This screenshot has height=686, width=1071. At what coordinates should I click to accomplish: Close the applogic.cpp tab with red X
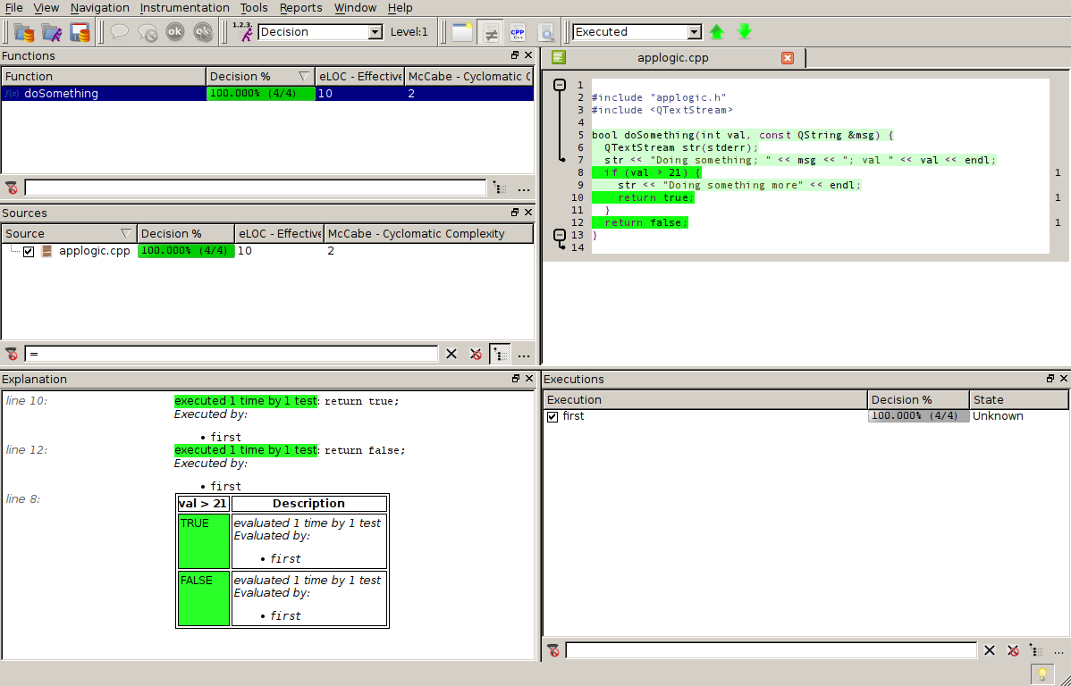pyautogui.click(x=787, y=58)
